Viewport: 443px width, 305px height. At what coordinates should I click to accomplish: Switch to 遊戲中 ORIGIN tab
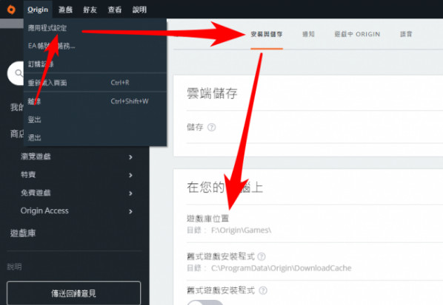pos(357,35)
